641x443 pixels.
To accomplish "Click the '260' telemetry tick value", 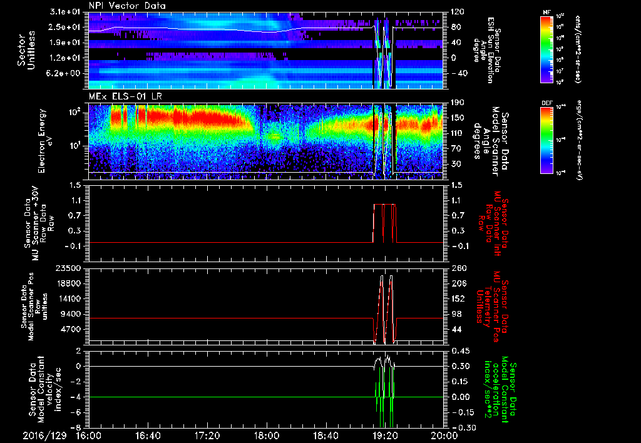I will point(458,268).
